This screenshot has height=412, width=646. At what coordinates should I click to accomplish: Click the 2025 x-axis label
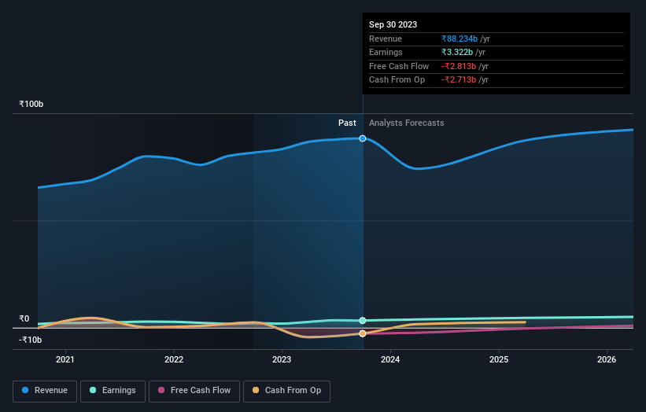499,359
